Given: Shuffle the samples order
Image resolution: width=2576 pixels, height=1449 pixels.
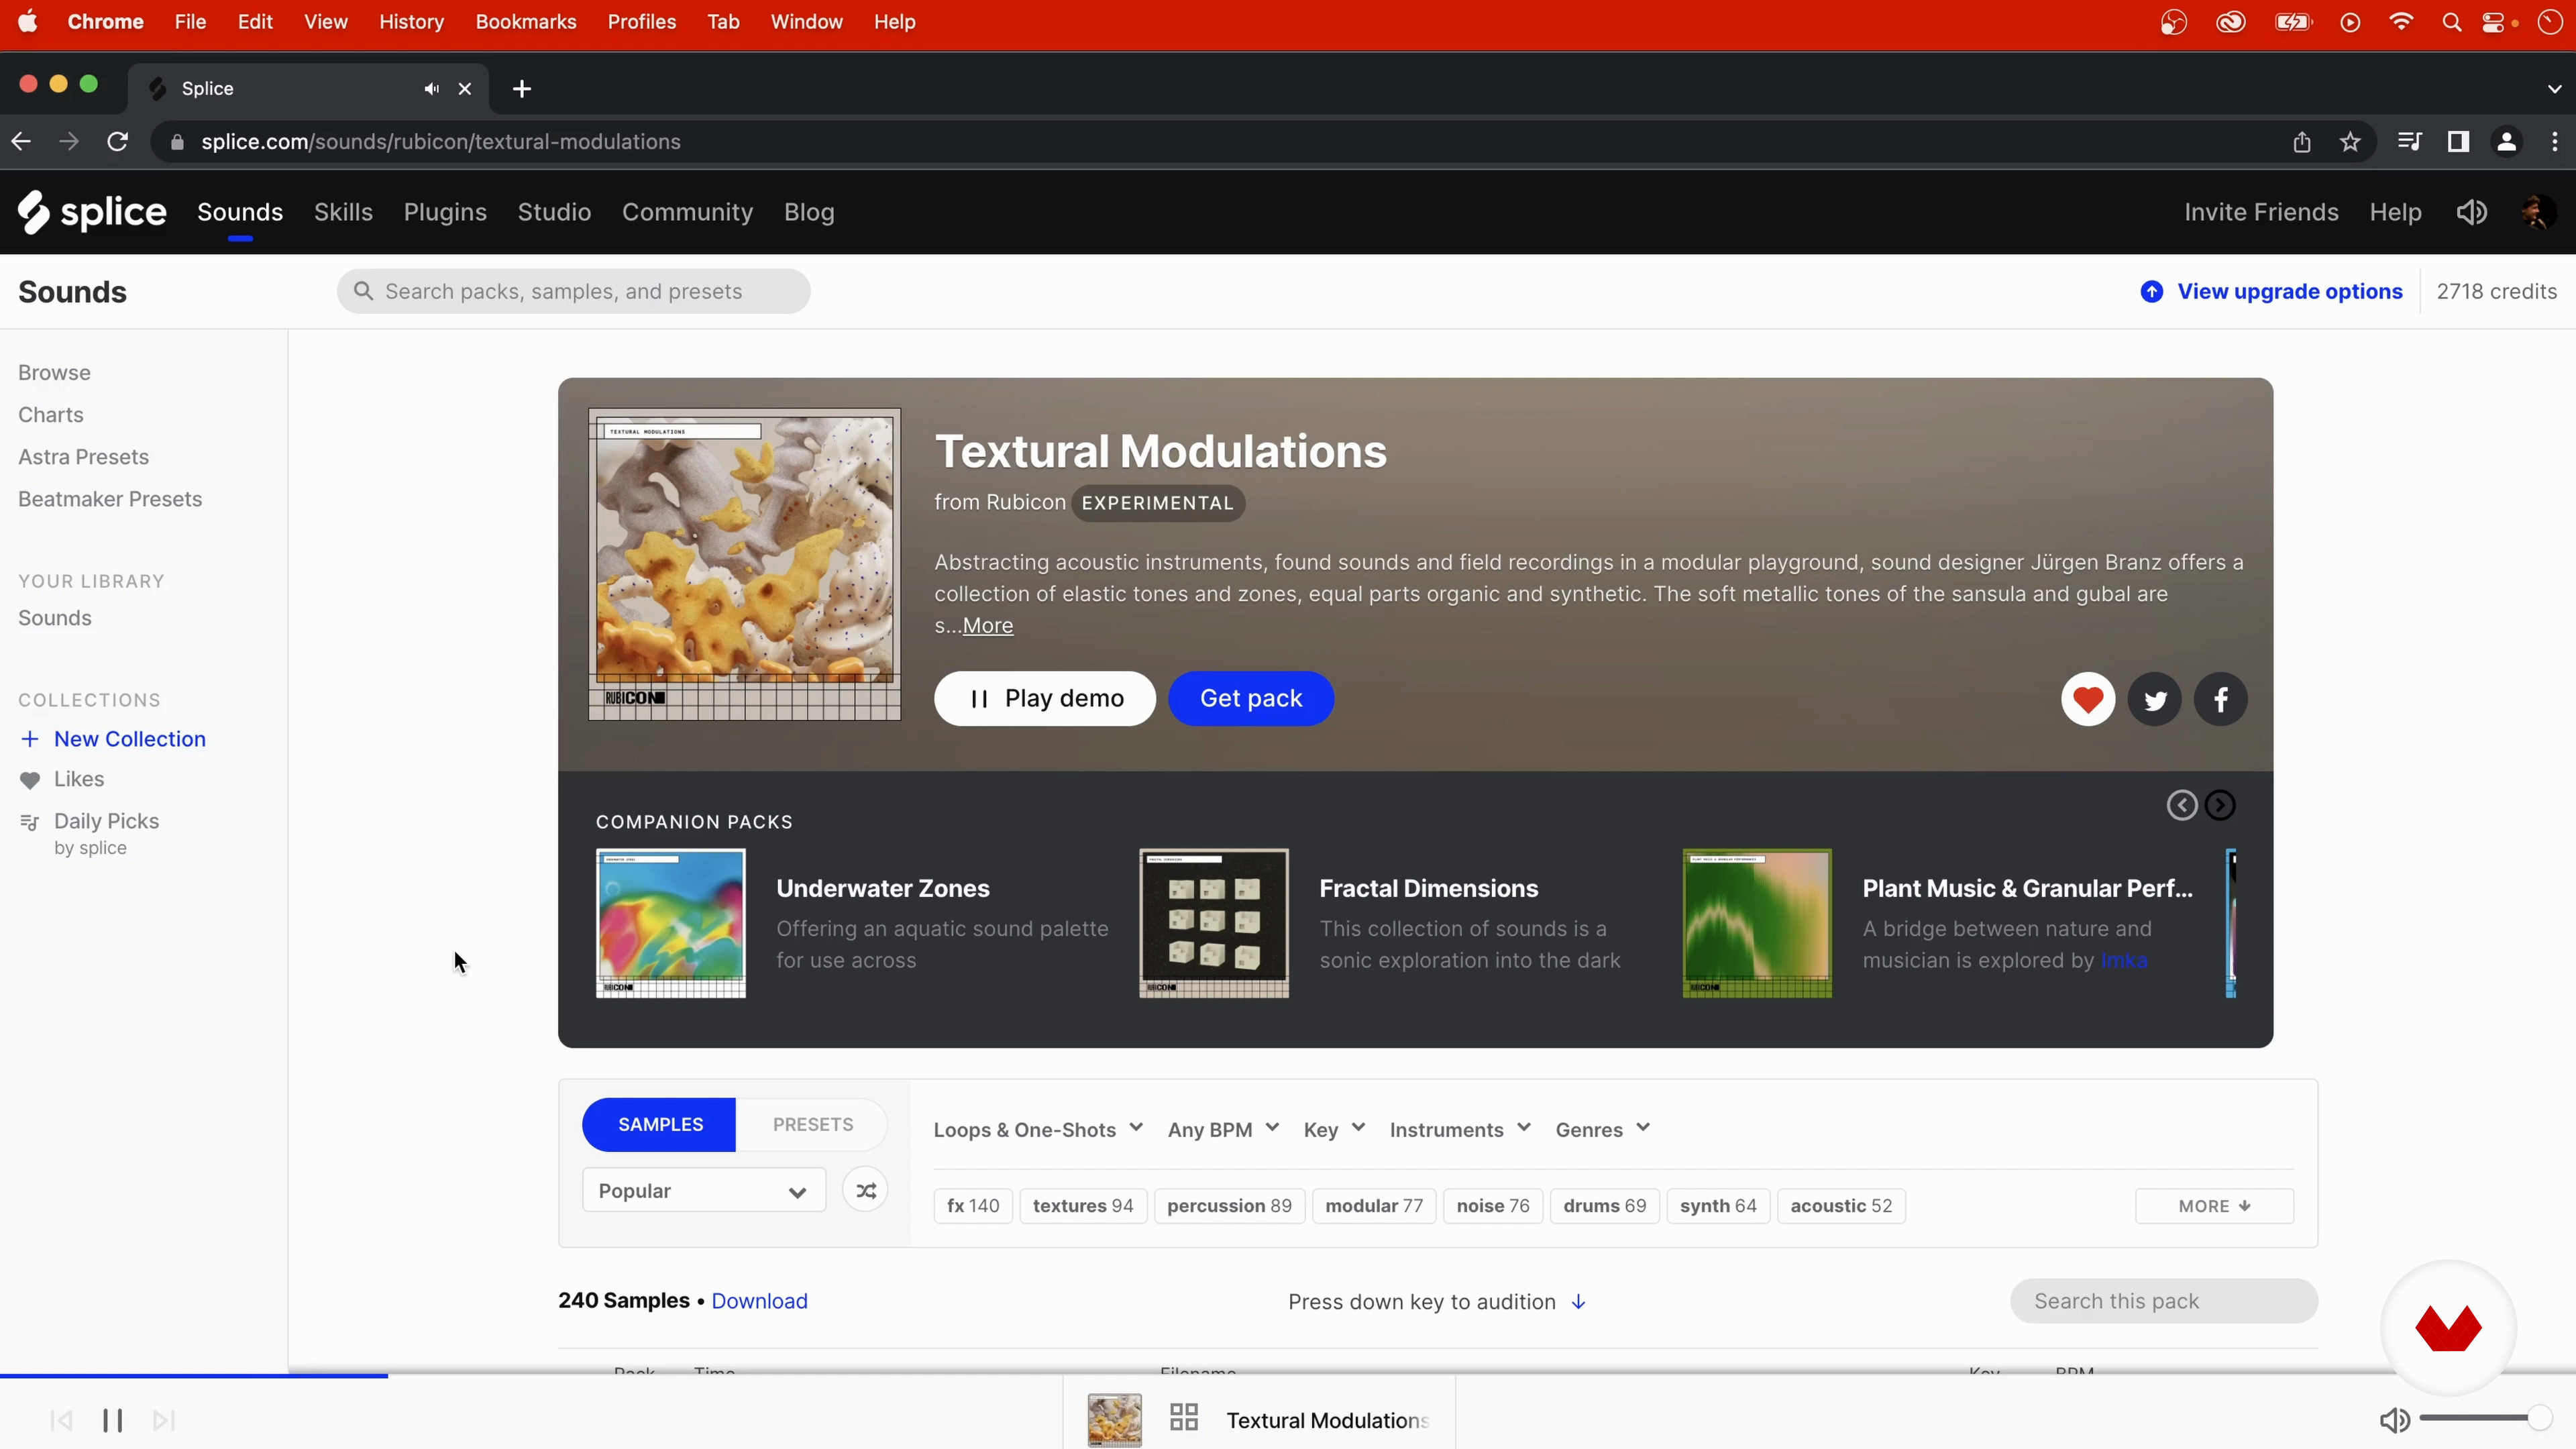Looking at the screenshot, I should [x=866, y=1191].
